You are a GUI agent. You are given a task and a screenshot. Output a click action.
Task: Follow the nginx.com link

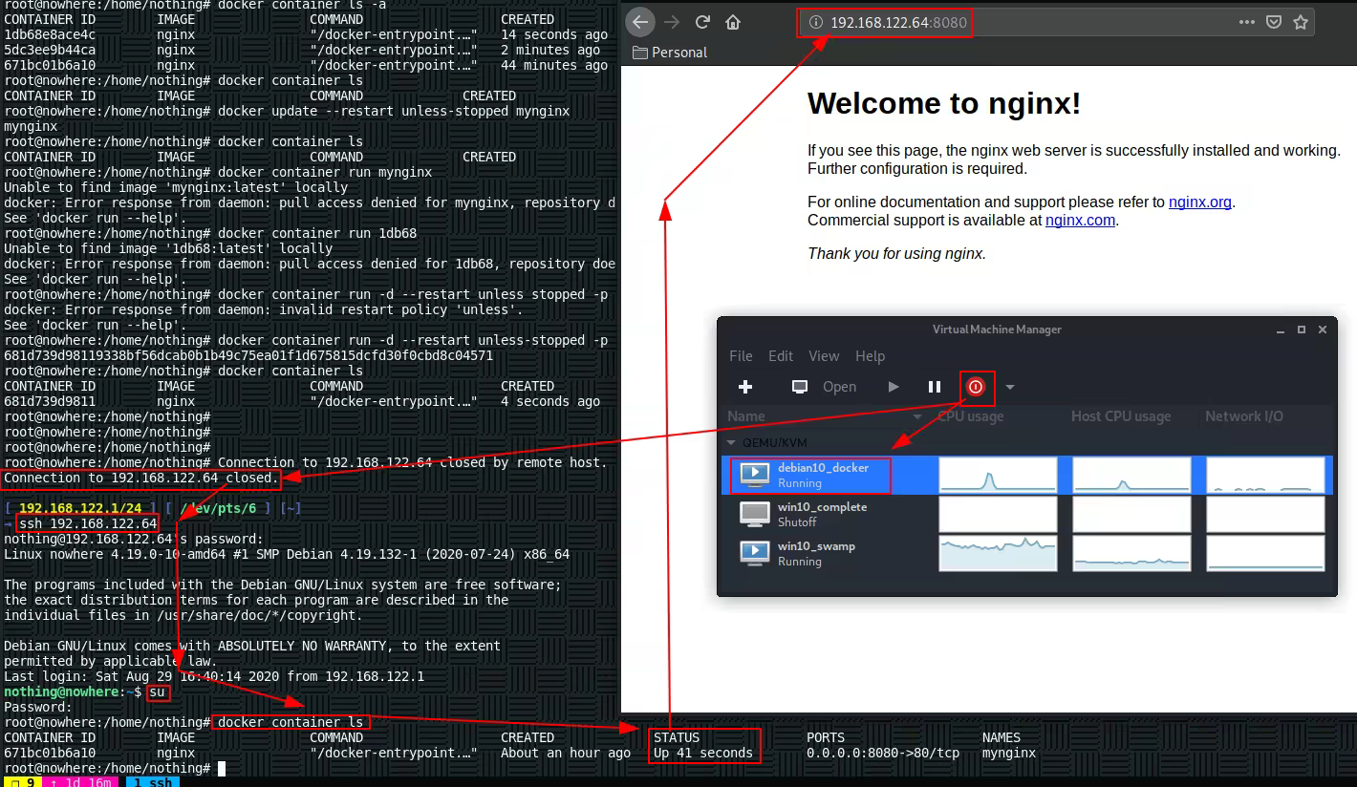point(1080,221)
